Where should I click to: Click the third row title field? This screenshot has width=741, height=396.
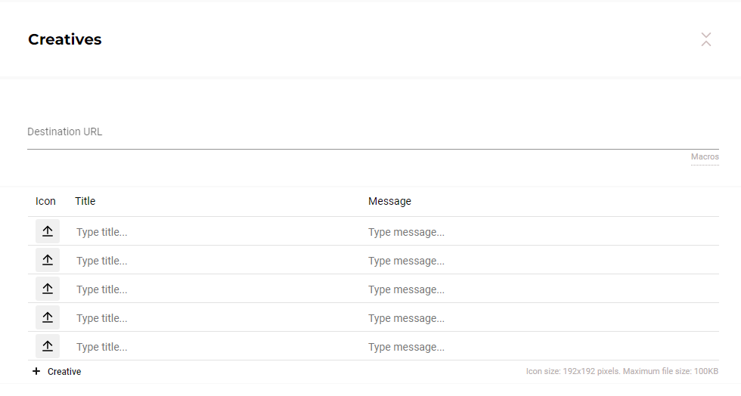pos(215,289)
